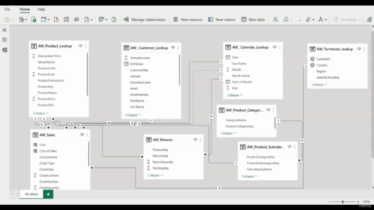Open the Paste dropdown in toolbar
The height and width of the screenshot is (210, 374).
(8, 19)
